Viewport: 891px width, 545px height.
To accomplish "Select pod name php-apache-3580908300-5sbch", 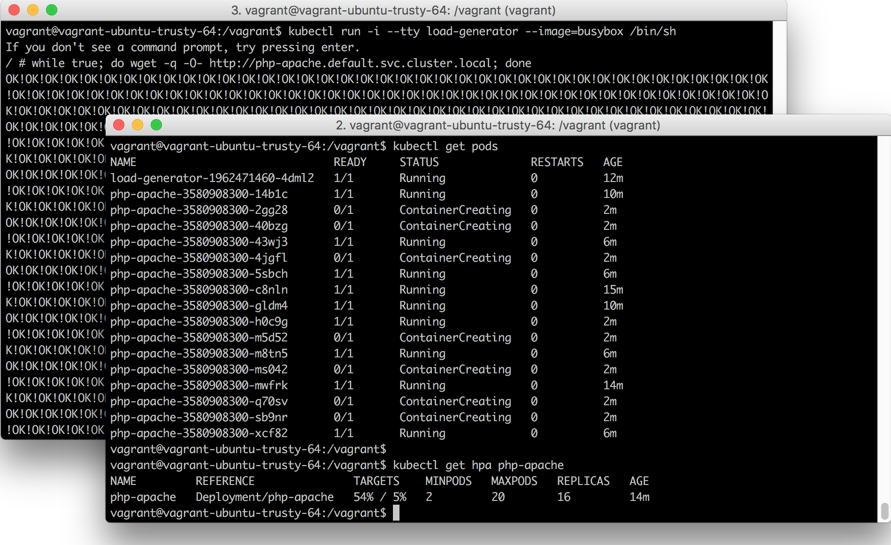I will point(199,274).
